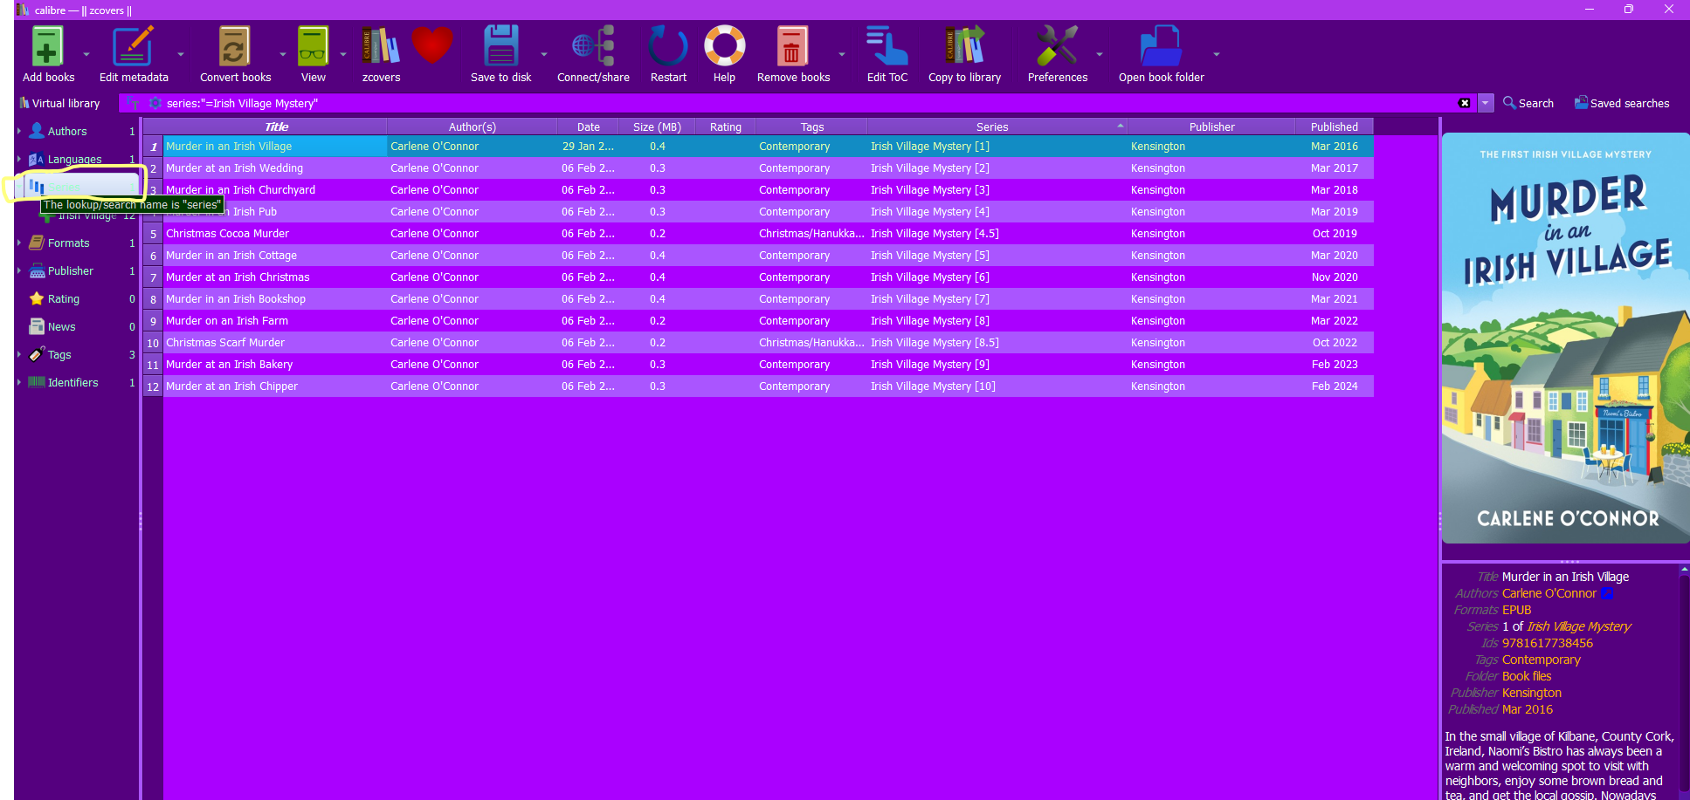Open the Add books dropdown arrow

[x=86, y=54]
